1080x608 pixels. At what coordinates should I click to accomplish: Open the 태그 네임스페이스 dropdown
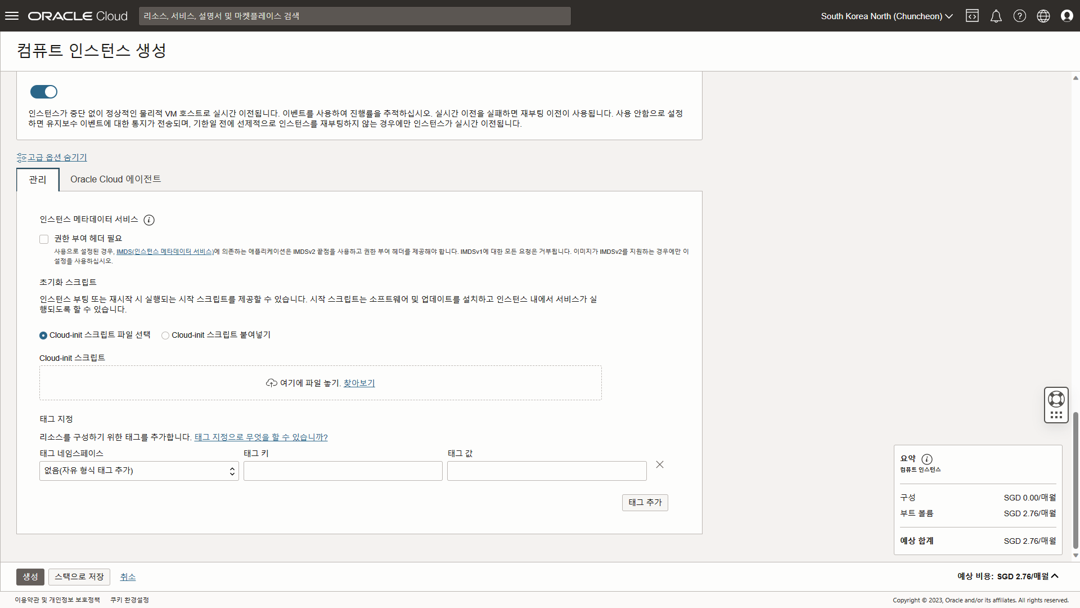[x=139, y=471]
